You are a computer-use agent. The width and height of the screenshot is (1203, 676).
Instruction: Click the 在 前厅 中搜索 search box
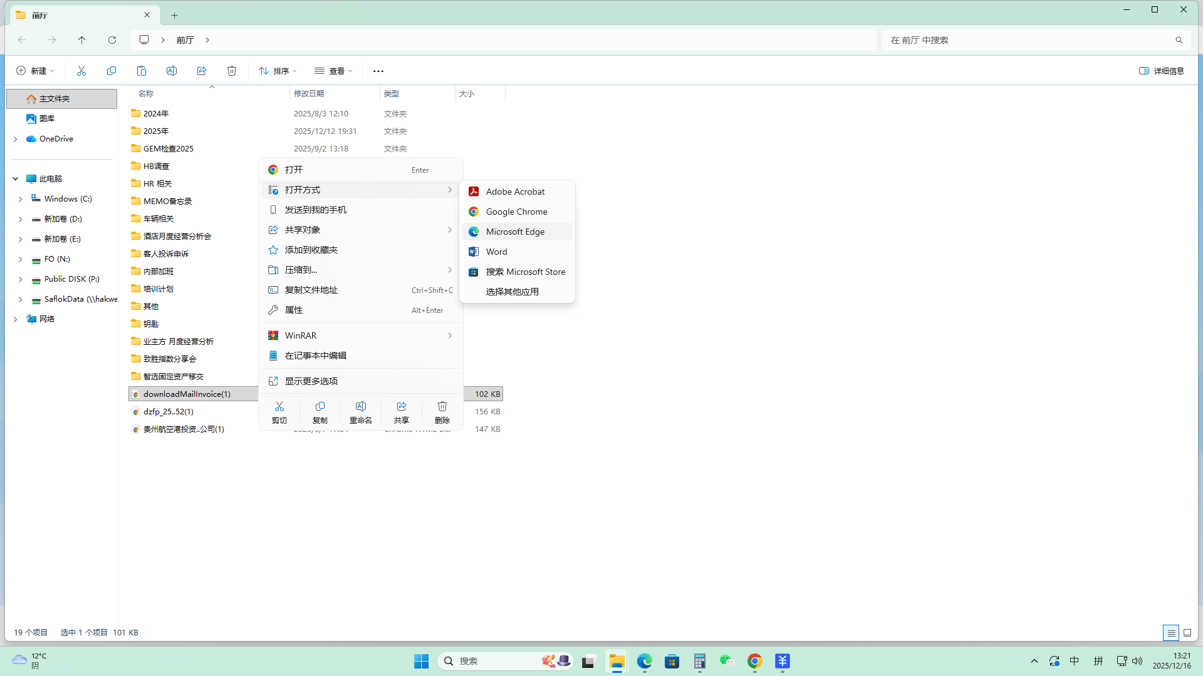tap(1028, 40)
